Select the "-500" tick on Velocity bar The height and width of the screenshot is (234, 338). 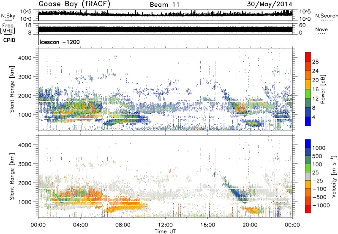[319, 197]
